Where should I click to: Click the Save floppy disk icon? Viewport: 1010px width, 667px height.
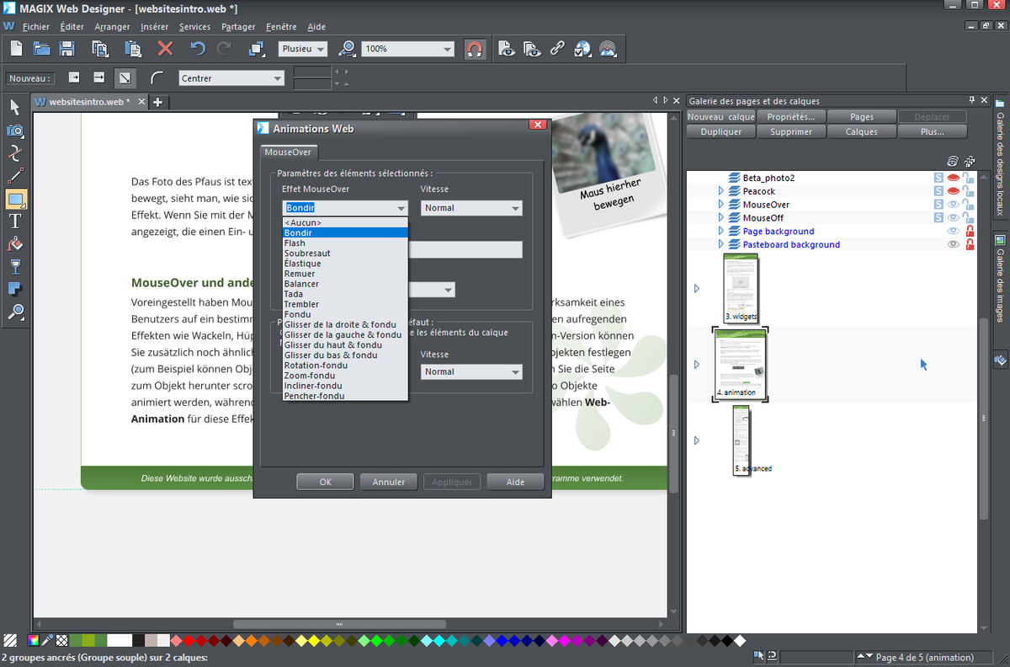(x=67, y=49)
